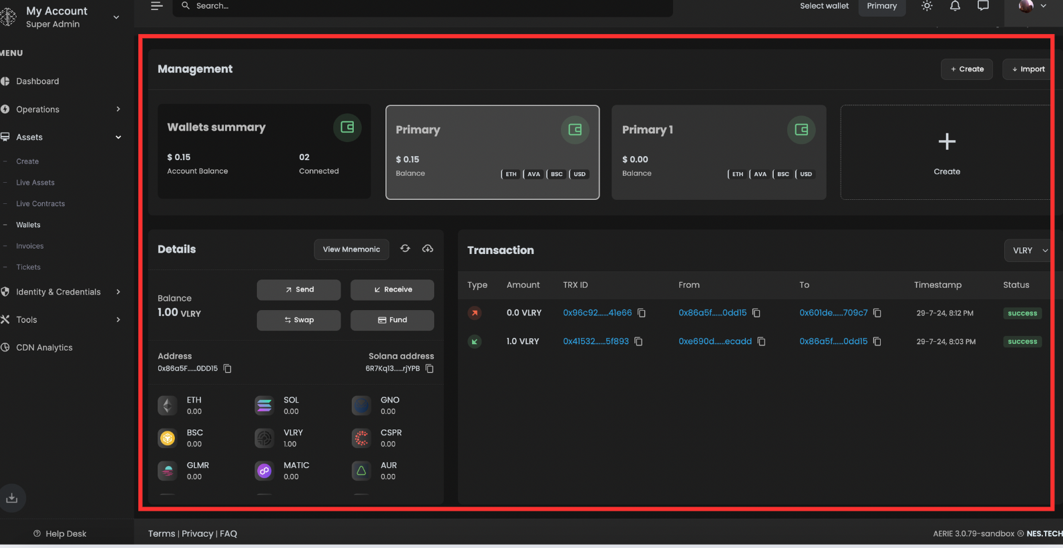Select the Primary 1 wallet card

click(718, 152)
